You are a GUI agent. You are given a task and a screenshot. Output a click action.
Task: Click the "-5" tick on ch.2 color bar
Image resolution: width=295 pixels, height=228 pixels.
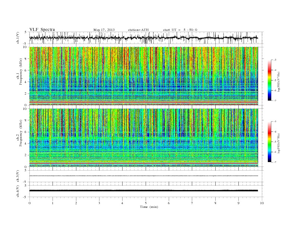(x=275, y=142)
